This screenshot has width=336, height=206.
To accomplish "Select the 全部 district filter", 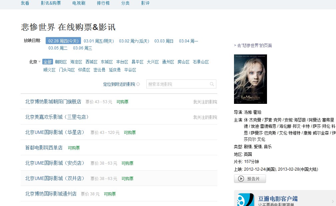I will (48, 62).
